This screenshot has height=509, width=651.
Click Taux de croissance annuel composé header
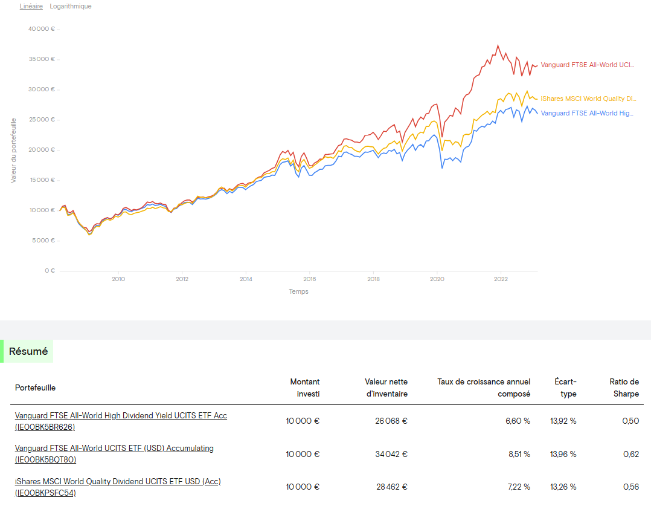tap(484, 387)
